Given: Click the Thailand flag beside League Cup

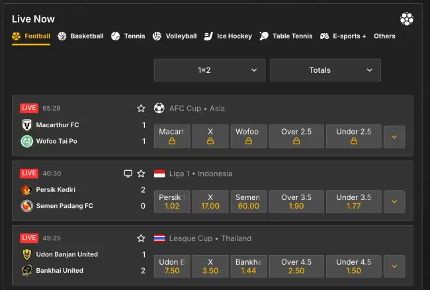Looking at the screenshot, I should coord(159,238).
